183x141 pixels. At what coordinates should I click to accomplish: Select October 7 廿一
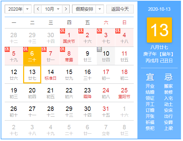click(51, 56)
